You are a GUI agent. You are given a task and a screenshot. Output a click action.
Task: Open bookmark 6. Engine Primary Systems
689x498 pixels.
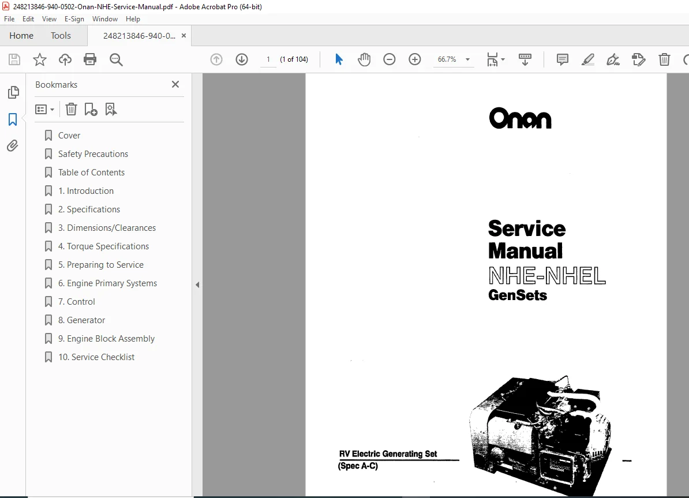(108, 283)
